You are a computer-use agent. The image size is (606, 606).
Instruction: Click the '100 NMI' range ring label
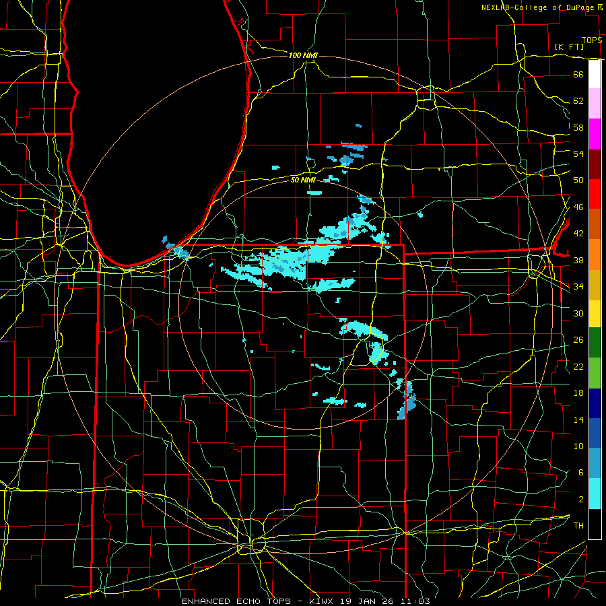click(303, 55)
